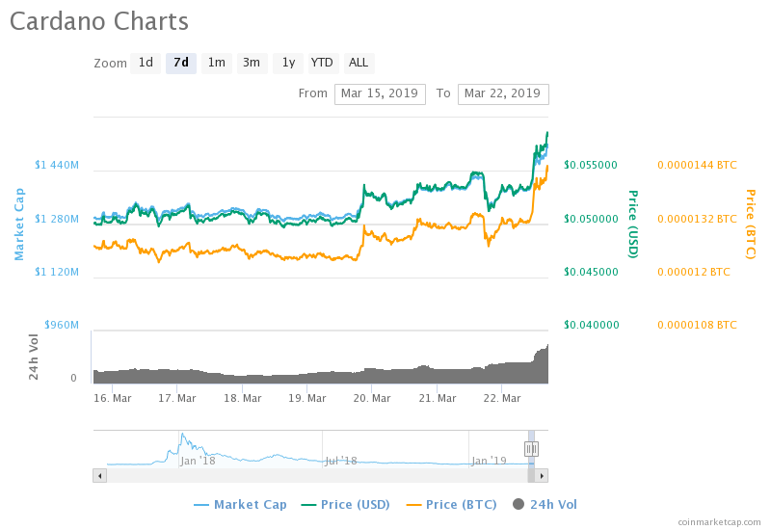Hide the Price (BTC) series

[451, 504]
